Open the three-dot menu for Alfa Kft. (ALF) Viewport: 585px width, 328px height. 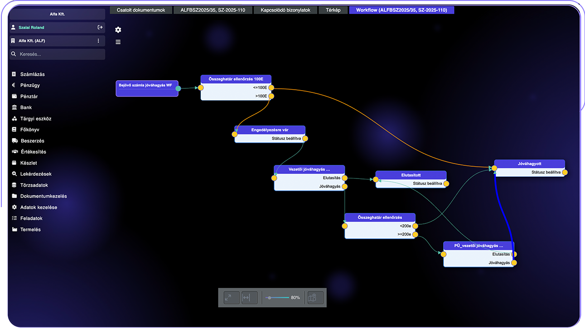98,41
